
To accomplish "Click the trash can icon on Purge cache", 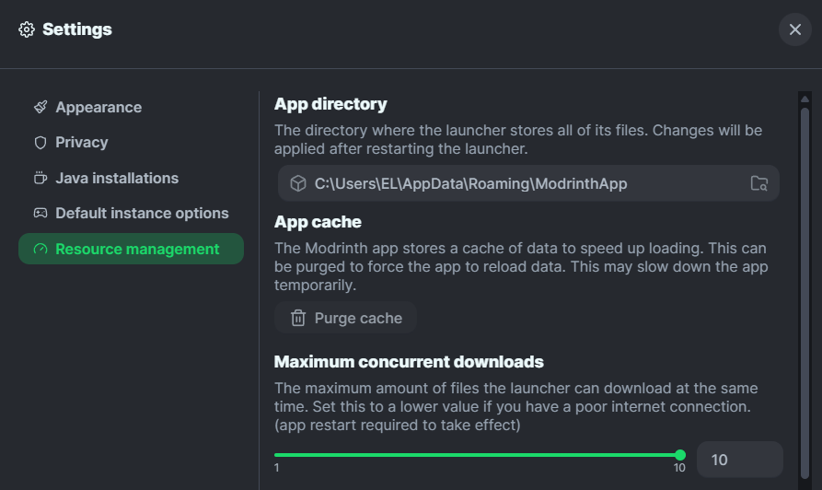I will coord(298,318).
